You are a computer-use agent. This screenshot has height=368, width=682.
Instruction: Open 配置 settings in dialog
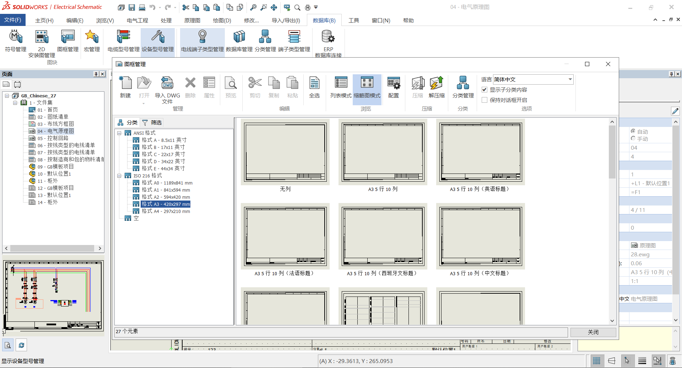tap(394, 87)
